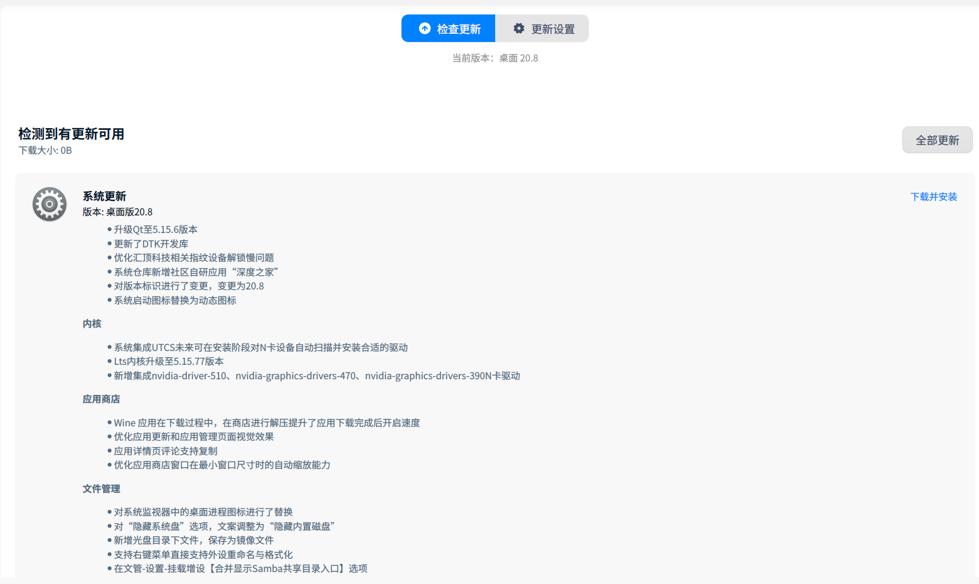979x584 pixels.
Task: Click the 新增集成nvidia-driver-510 entry
Action: (x=317, y=376)
